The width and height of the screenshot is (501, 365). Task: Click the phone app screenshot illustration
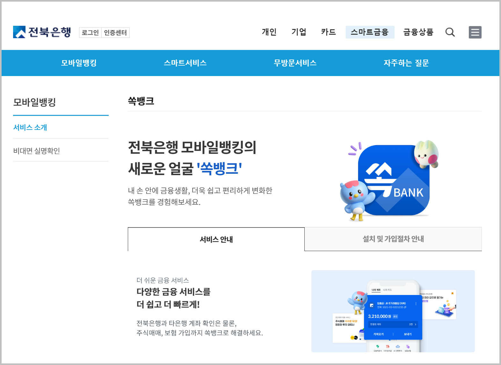coord(393,311)
